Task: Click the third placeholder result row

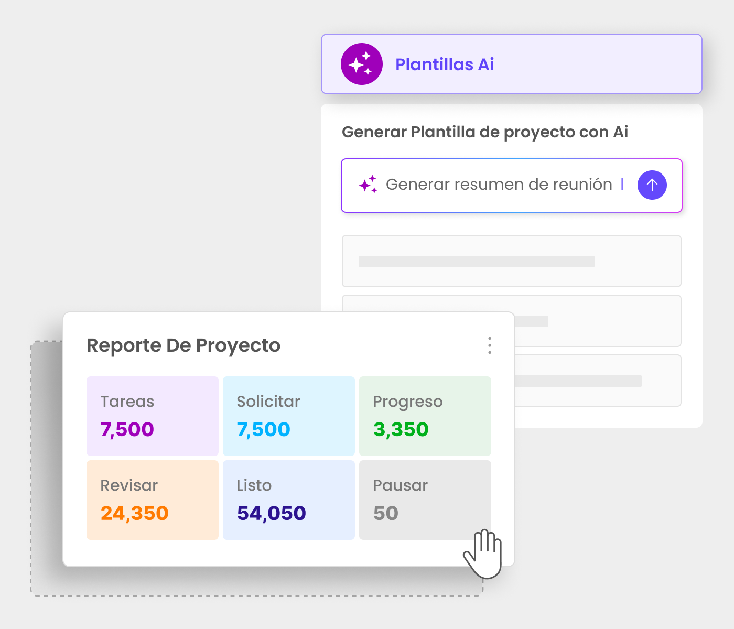Action: (598, 381)
